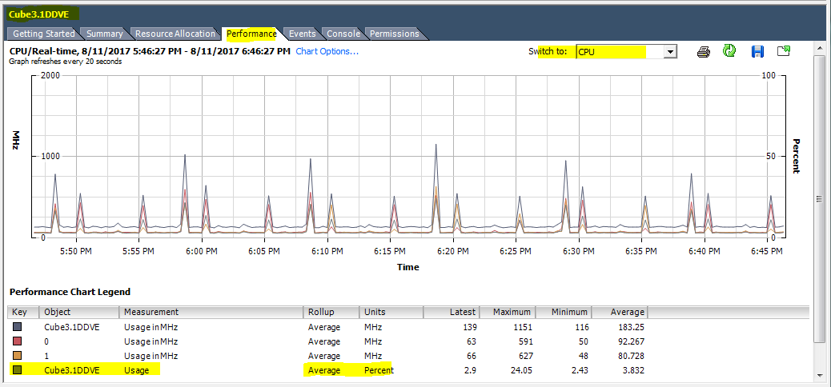Click red key swatch for object 0
The width and height of the screenshot is (831, 387).
click(18, 341)
